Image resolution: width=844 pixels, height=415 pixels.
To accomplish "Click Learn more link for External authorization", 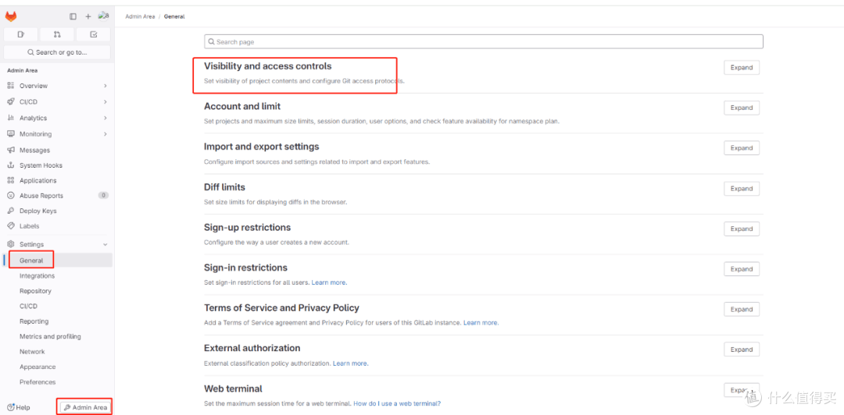I will [350, 364].
